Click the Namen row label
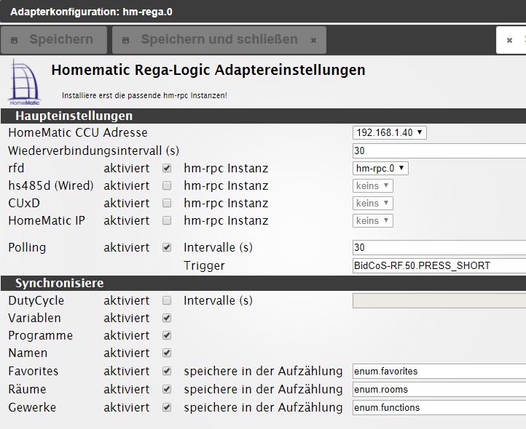 [28, 353]
